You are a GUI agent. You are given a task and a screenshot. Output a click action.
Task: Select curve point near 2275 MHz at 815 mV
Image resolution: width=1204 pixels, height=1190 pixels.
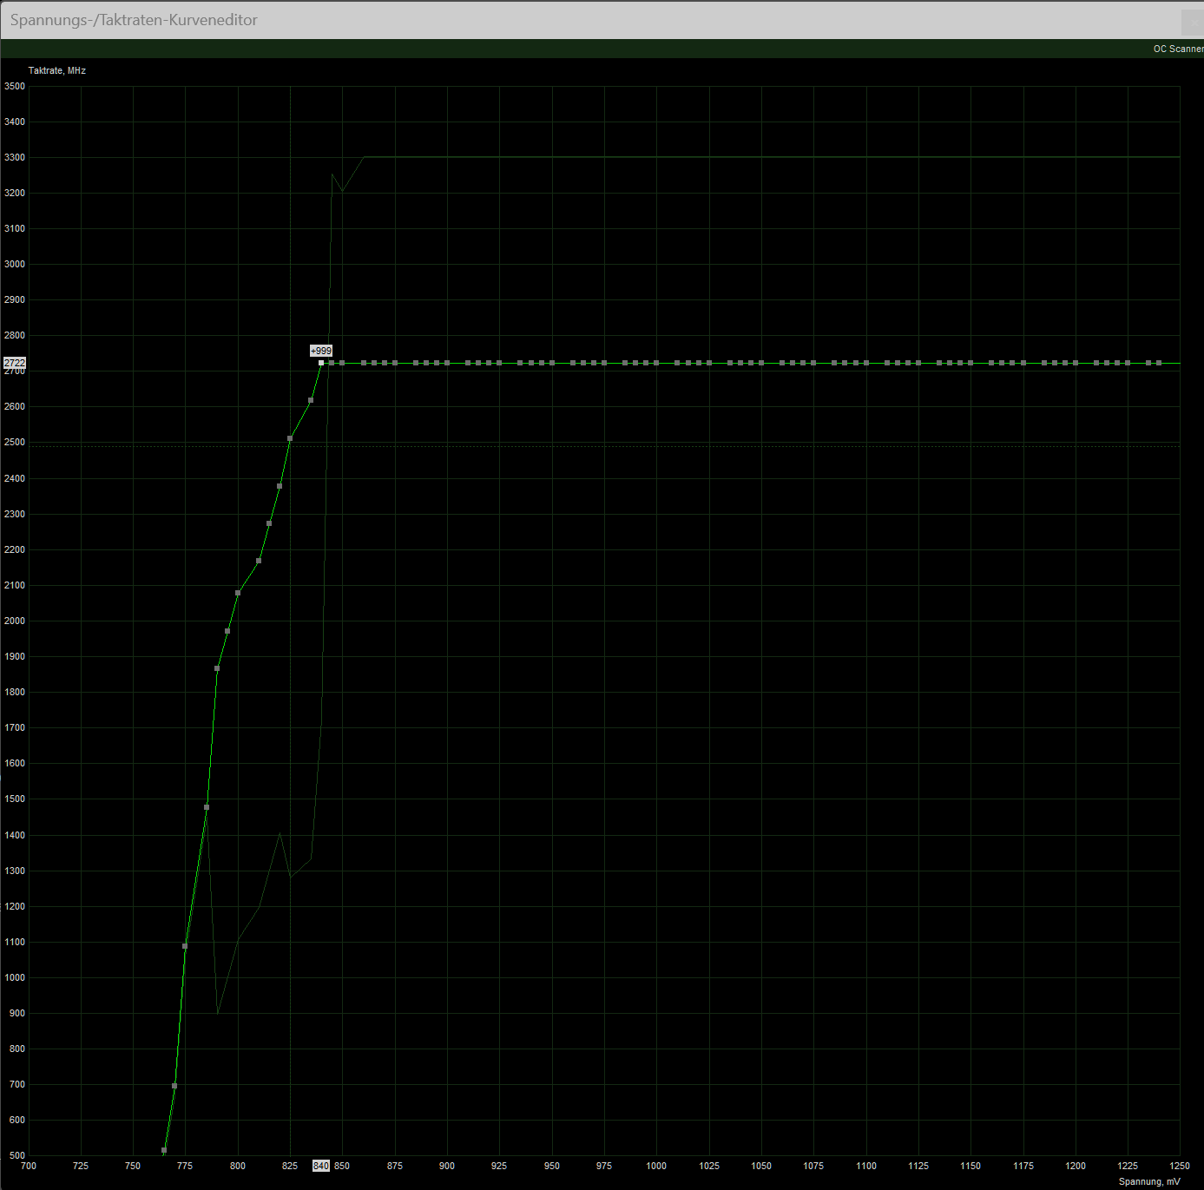pyautogui.click(x=269, y=523)
